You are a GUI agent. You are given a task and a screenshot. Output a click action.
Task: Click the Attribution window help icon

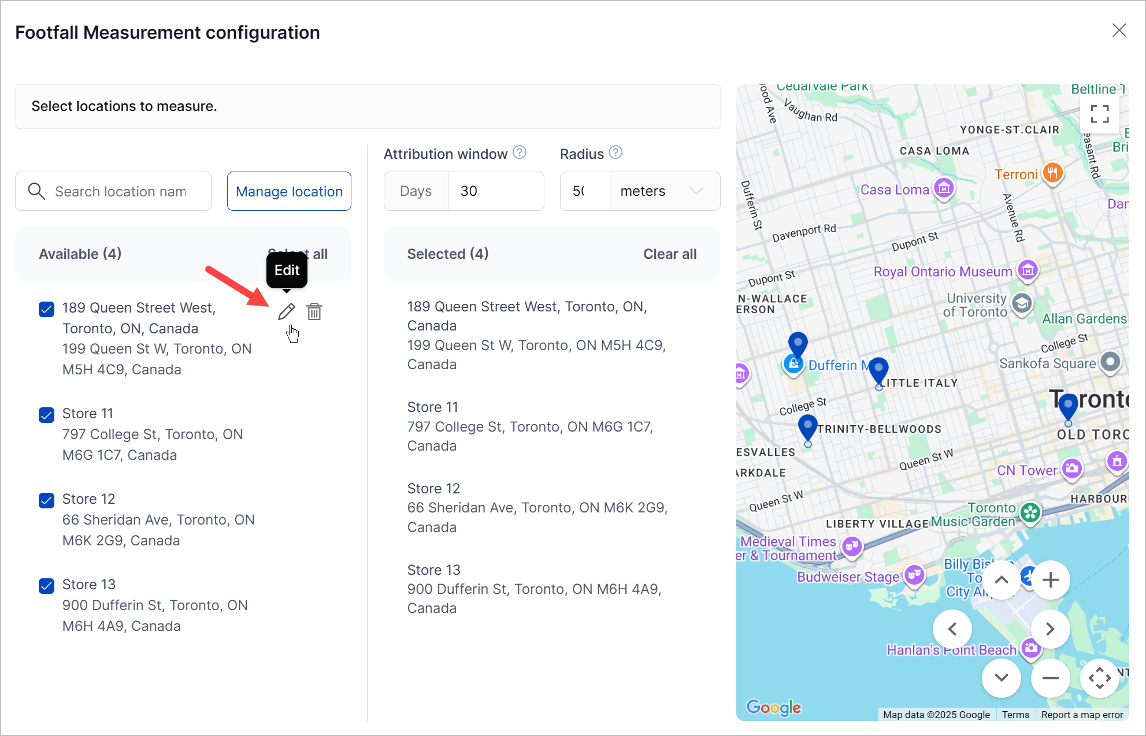coord(520,153)
